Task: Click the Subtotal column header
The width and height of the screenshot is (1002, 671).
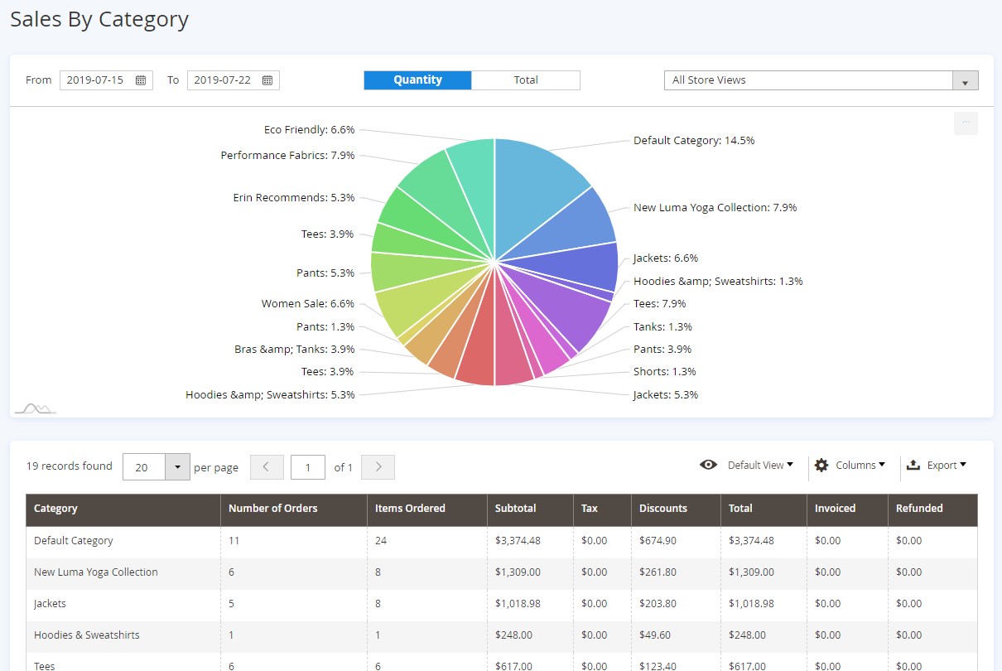Action: pos(515,509)
